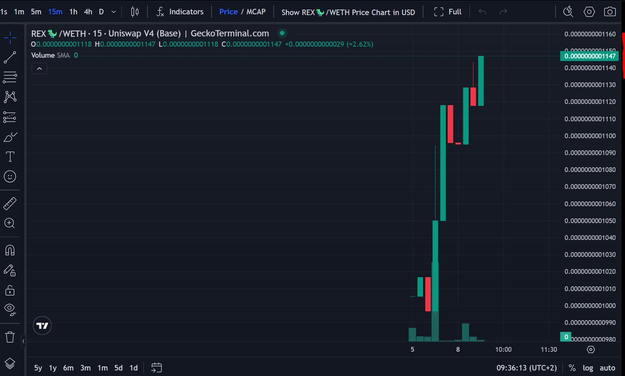Set the date range to 5d
625x376 pixels.
coord(118,368)
